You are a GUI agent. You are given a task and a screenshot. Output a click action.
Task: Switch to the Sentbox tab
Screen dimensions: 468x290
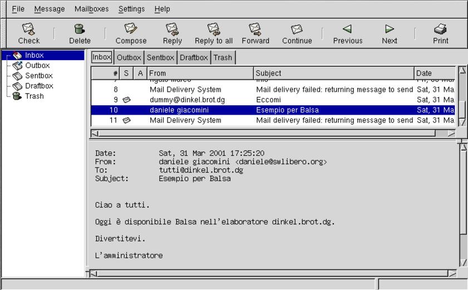pos(160,57)
